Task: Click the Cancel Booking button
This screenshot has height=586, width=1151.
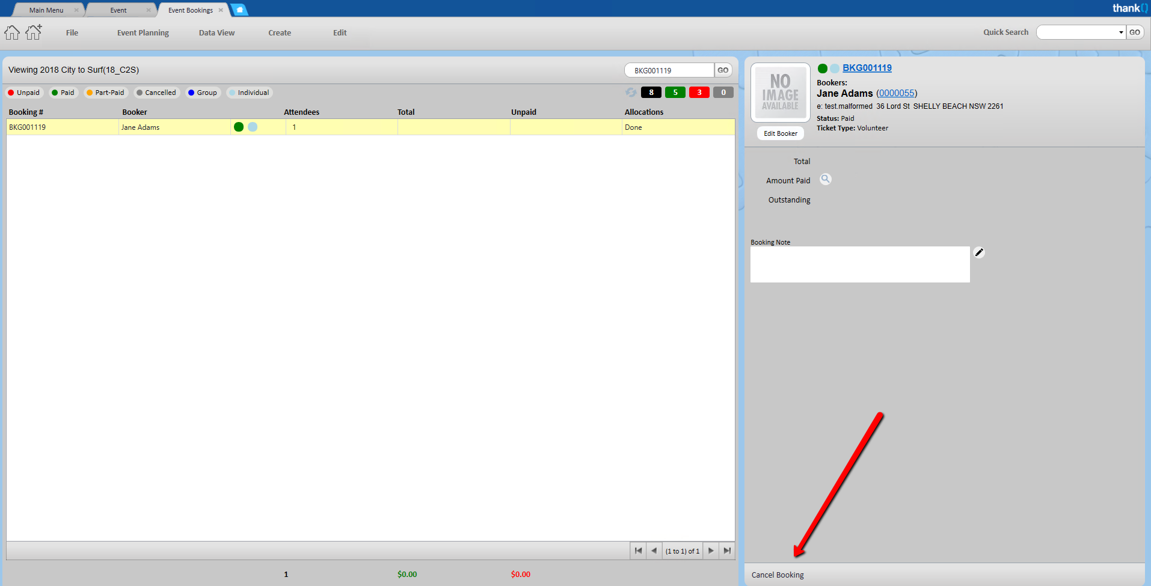Action: pyautogui.click(x=778, y=575)
